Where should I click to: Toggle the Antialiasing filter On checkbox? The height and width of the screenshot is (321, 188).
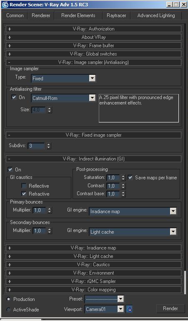coord(14,97)
